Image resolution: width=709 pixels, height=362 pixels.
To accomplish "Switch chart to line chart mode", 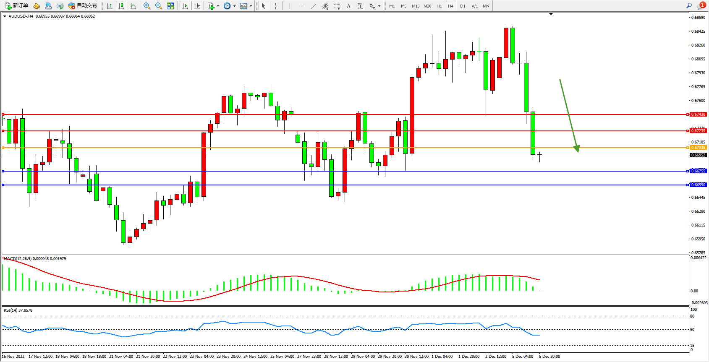I will point(133,6).
